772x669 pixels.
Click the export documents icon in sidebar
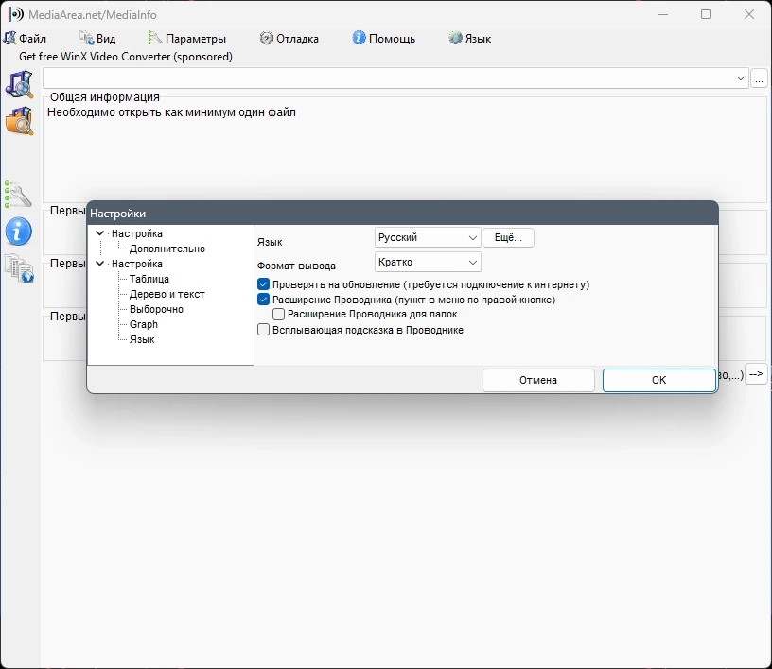pos(19,268)
